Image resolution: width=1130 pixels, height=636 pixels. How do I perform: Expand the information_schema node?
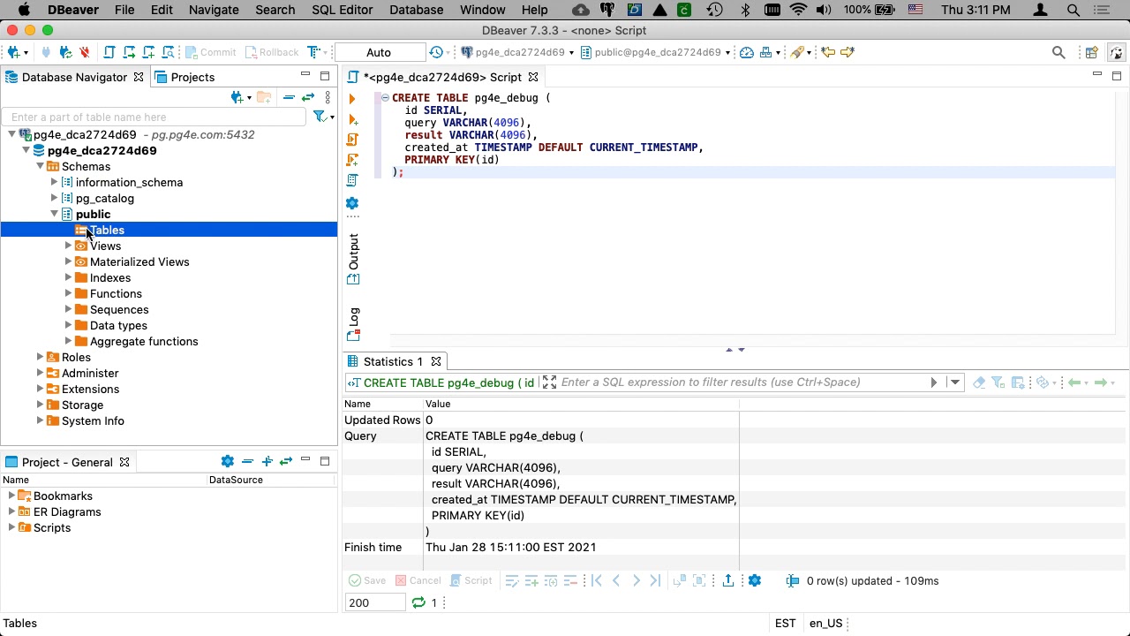tap(54, 182)
